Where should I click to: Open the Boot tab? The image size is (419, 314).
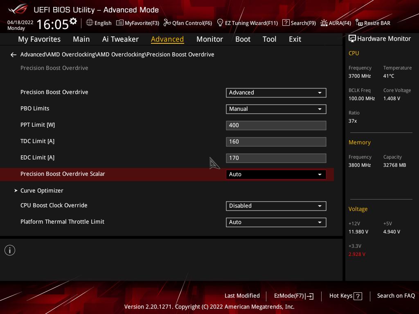243,39
